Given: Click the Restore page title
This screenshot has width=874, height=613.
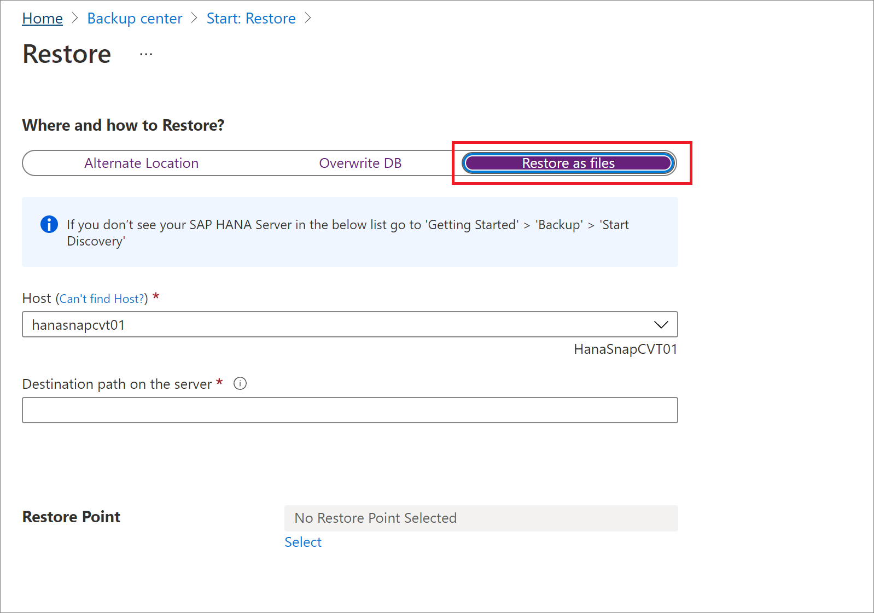Looking at the screenshot, I should pyautogui.click(x=67, y=54).
